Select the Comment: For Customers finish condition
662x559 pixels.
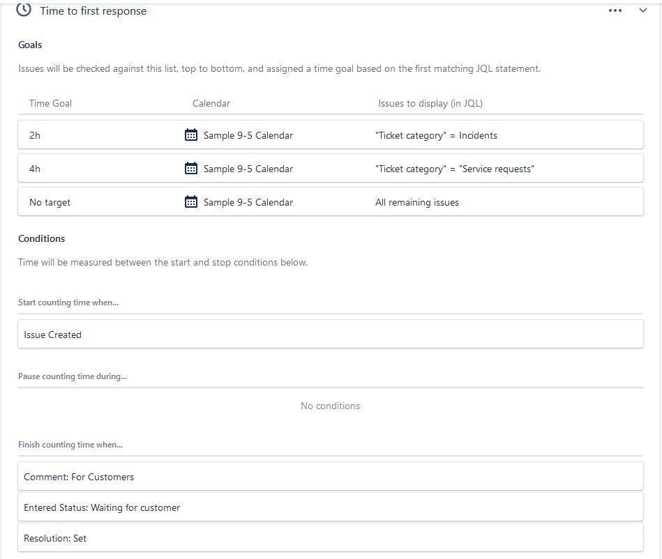tap(79, 477)
